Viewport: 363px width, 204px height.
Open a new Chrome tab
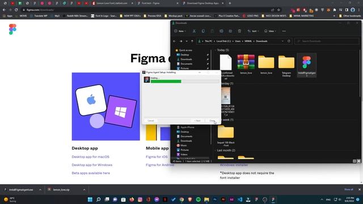click(230, 3)
